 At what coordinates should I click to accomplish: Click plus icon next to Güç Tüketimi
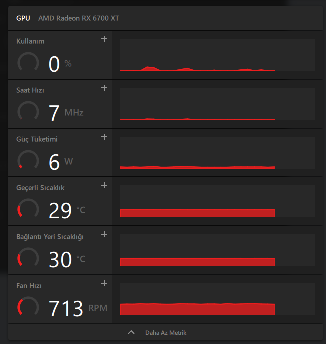[104, 137]
